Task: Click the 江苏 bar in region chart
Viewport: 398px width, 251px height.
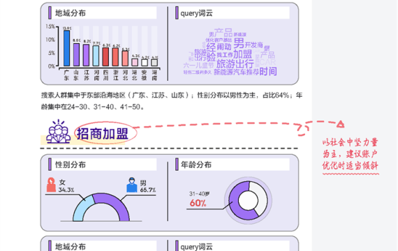Action: (x=86, y=55)
